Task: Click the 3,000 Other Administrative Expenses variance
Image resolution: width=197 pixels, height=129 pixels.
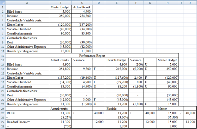Action: pyautogui.click(x=82, y=99)
